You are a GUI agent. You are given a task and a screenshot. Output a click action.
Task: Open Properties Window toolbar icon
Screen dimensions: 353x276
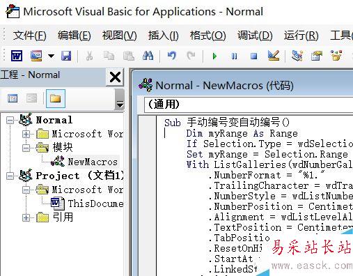(x=317, y=56)
